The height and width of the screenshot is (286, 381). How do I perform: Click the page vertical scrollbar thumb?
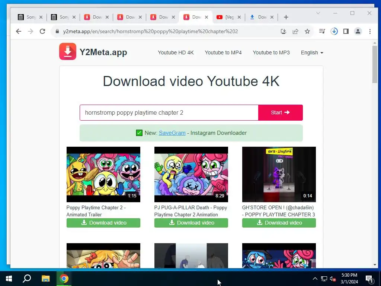375,64
